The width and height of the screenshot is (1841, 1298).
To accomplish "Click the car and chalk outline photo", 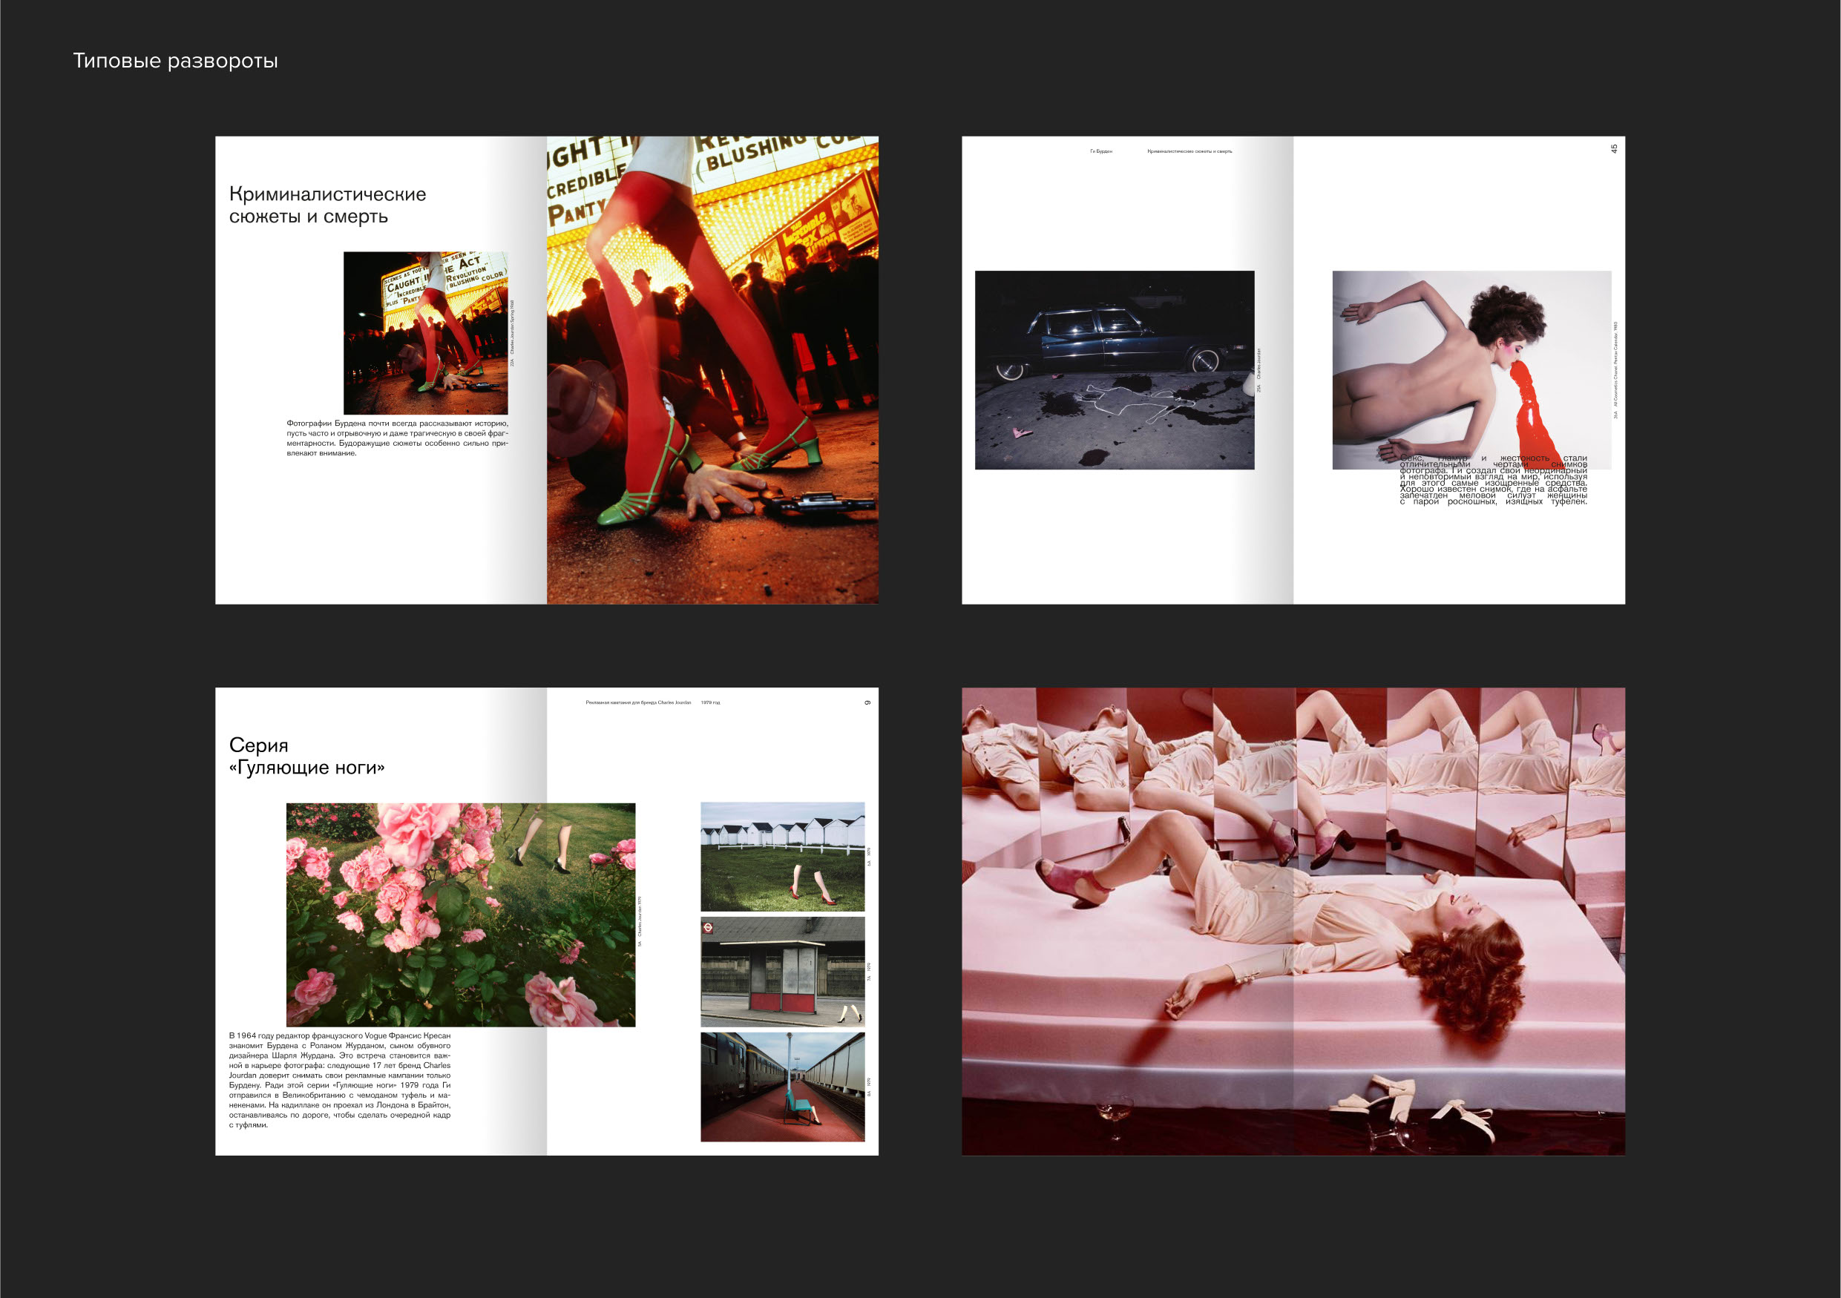I will 1114,369.
